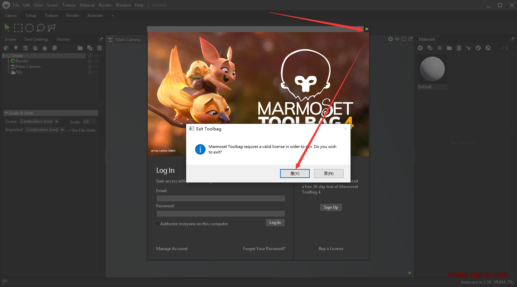Screen dimensions: 517x287
Task: Toggle visibility eye for Main Camera
Action: point(96,67)
